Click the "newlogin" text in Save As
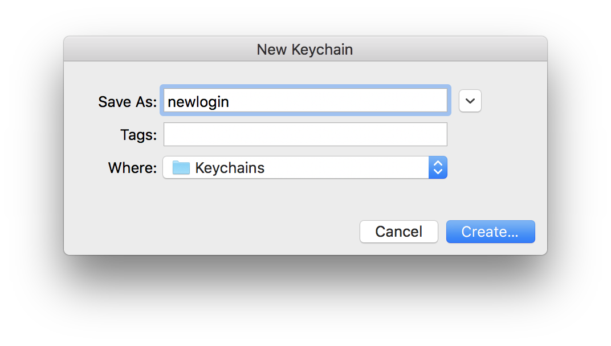The width and height of the screenshot is (611, 346). (198, 102)
